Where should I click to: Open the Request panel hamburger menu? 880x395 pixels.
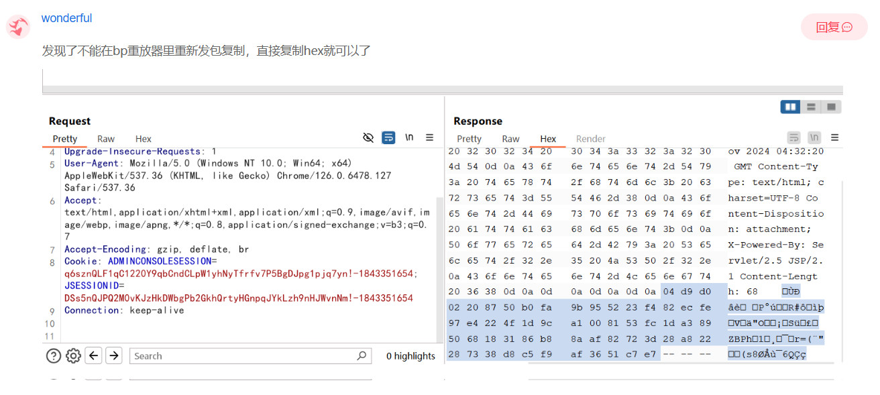click(430, 137)
